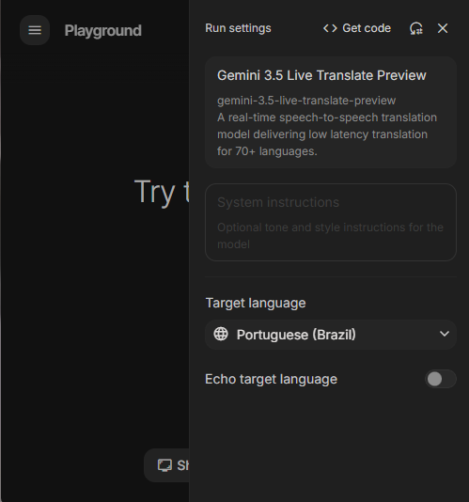Click the reset settings icon beside Get code
The image size is (469, 502).
click(x=416, y=28)
